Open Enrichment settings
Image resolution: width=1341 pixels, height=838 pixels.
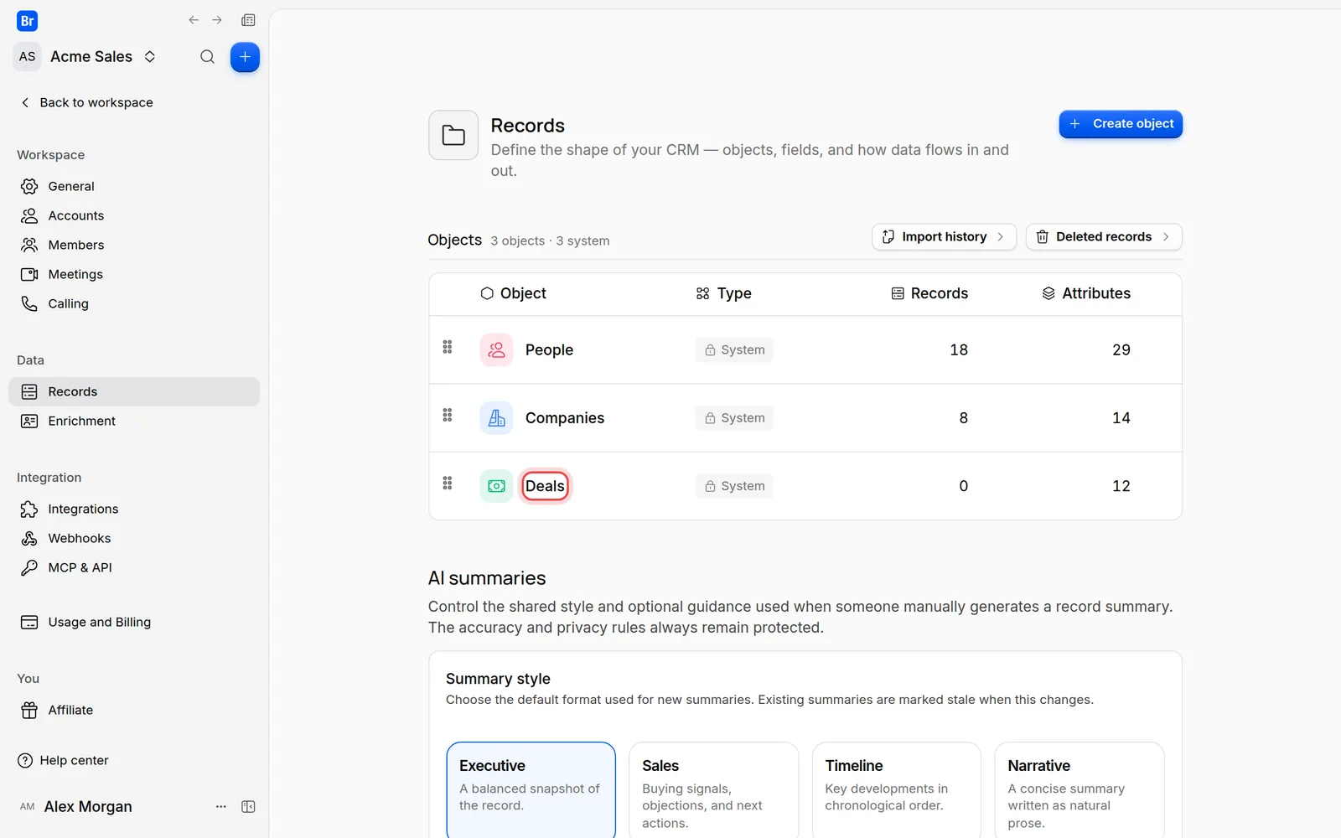(x=134, y=421)
